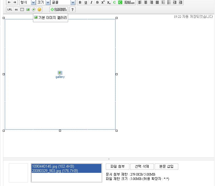Insert a hyperlink with URL button
The height and width of the screenshot is (186, 217).
click(10, 10)
